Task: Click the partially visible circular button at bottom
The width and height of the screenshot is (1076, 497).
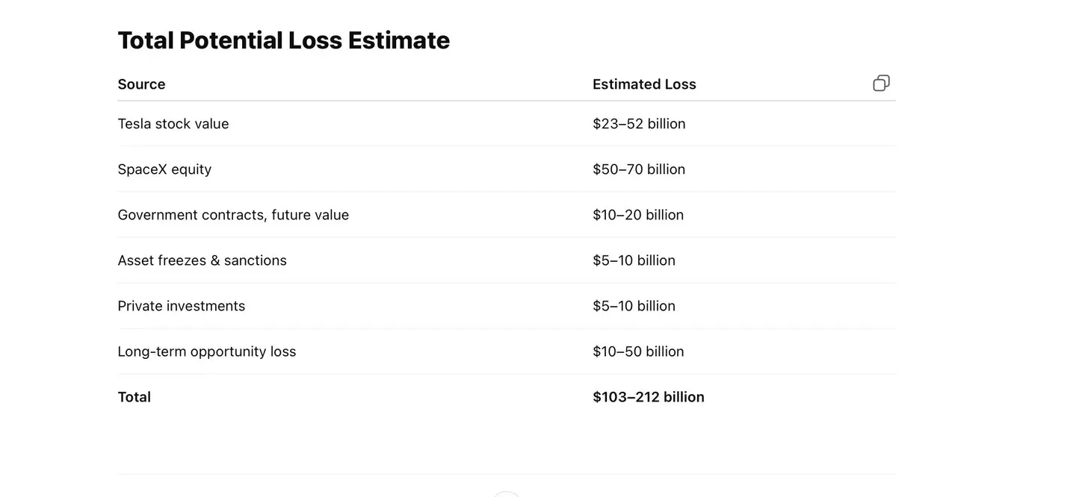Action: point(507,494)
